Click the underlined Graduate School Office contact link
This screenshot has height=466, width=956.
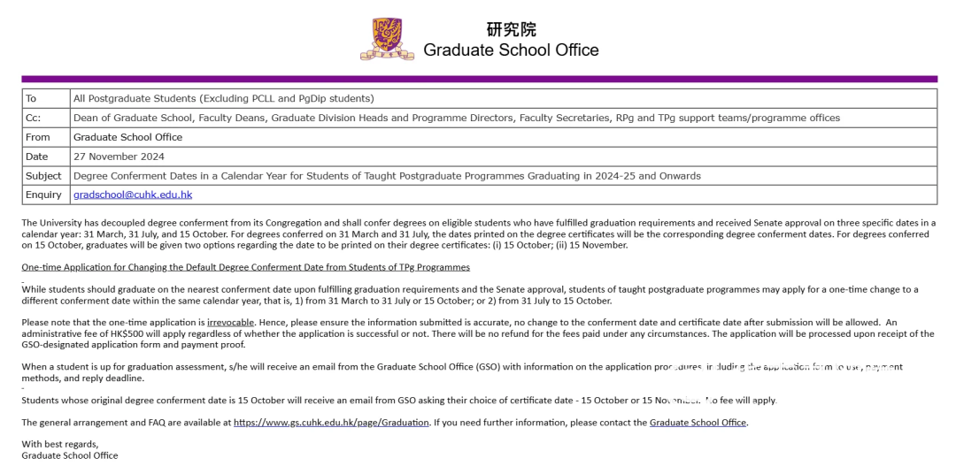click(x=698, y=423)
